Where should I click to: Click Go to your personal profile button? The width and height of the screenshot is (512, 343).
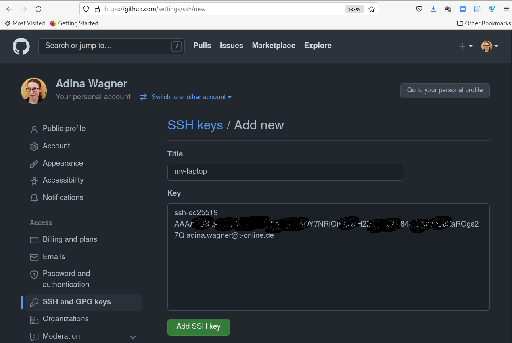[445, 91]
